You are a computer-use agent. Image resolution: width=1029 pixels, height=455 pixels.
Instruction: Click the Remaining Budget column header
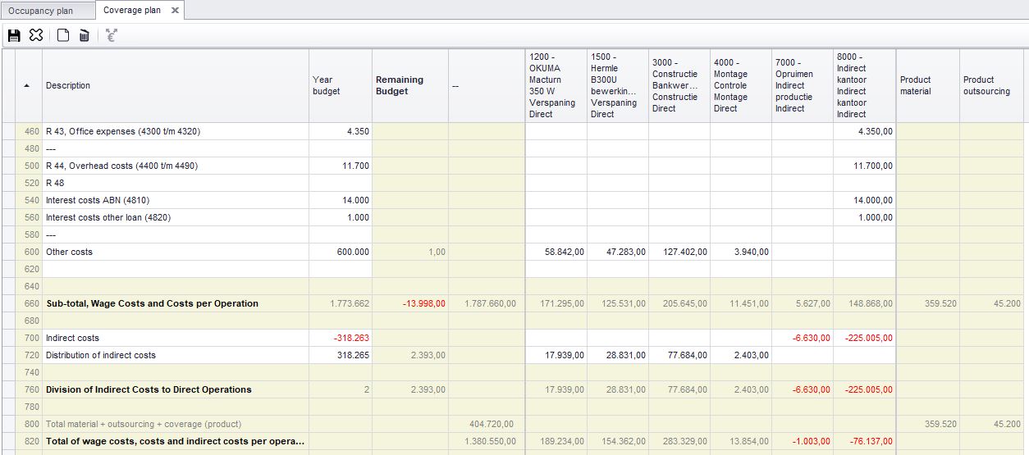[x=410, y=85]
